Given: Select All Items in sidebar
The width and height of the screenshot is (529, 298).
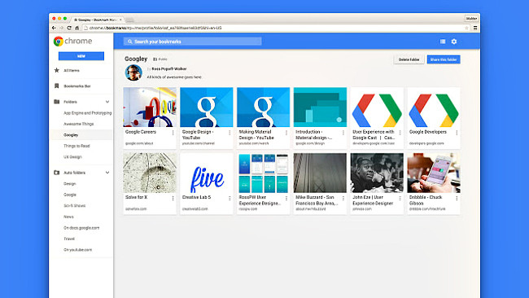Looking at the screenshot, I should [72, 70].
